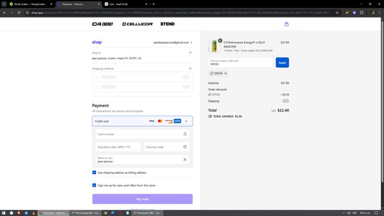This screenshot has width=384, height=216.
Task: Click the Security code field
Action: pos(167,146)
